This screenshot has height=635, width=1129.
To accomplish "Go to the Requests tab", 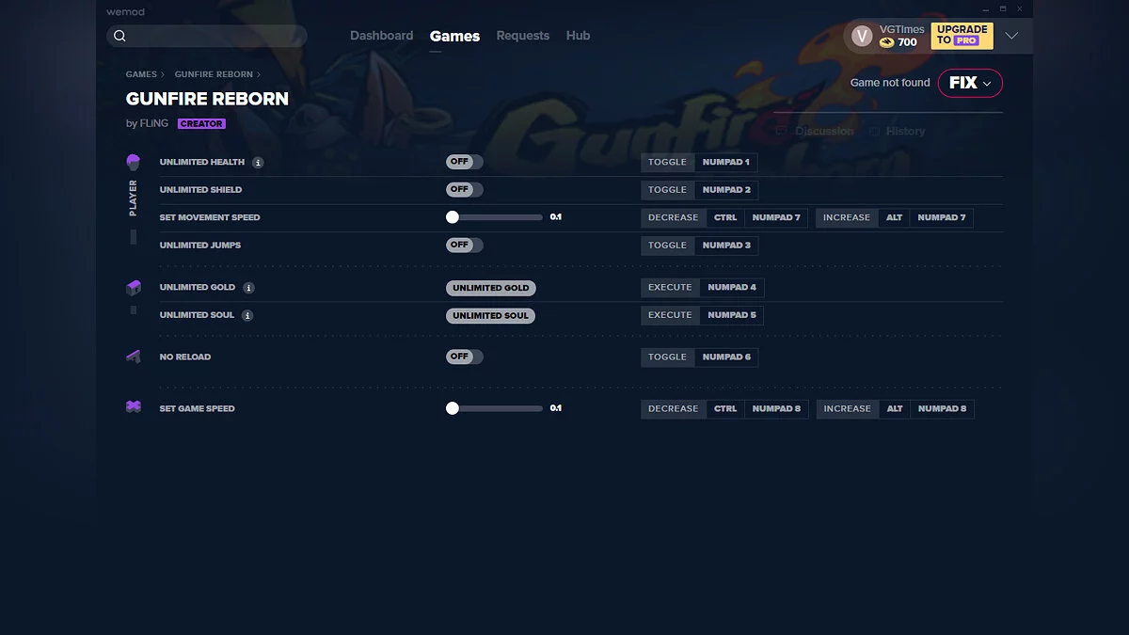I will [x=522, y=36].
